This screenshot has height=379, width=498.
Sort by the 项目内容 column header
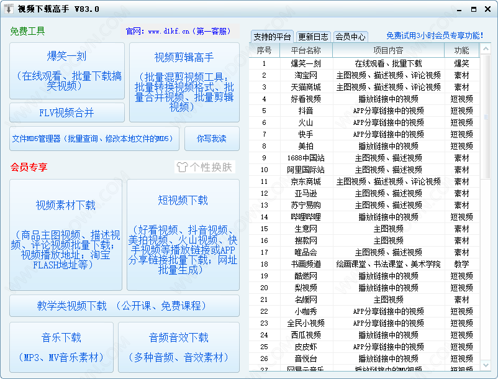pos(388,50)
